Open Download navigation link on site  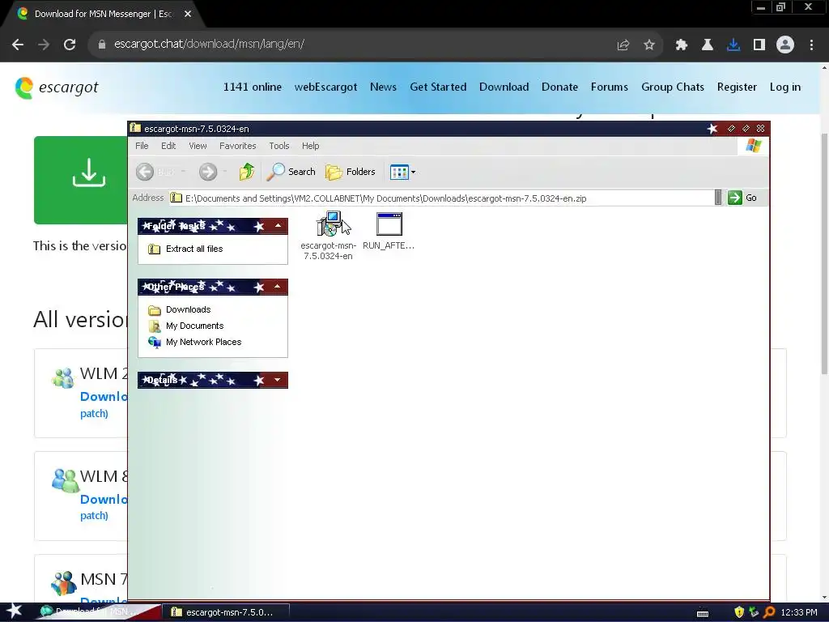[504, 87]
